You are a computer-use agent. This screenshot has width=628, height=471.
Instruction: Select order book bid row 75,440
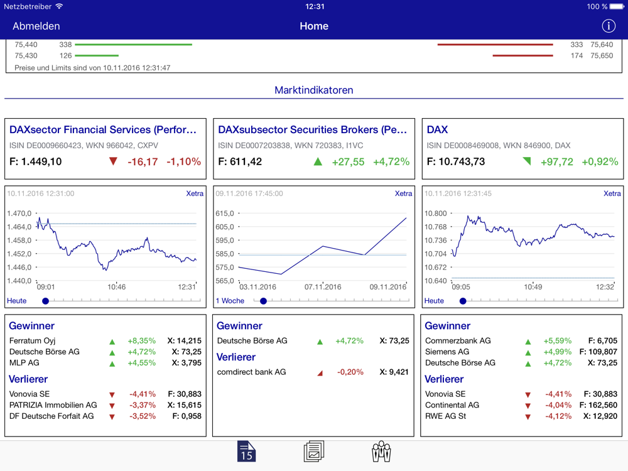pos(104,45)
